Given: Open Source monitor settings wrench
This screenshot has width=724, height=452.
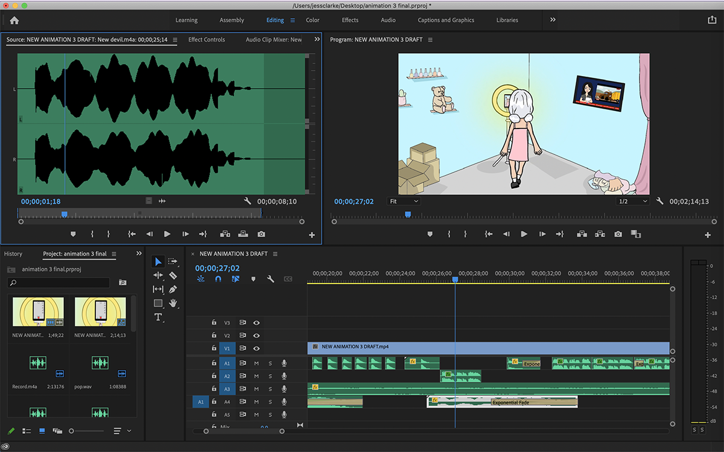Looking at the screenshot, I should (247, 201).
